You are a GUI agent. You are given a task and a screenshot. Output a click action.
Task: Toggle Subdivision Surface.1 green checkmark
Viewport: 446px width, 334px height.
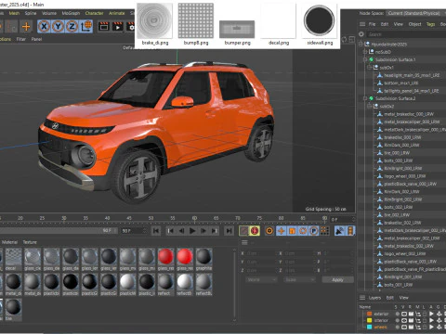tap(371, 59)
